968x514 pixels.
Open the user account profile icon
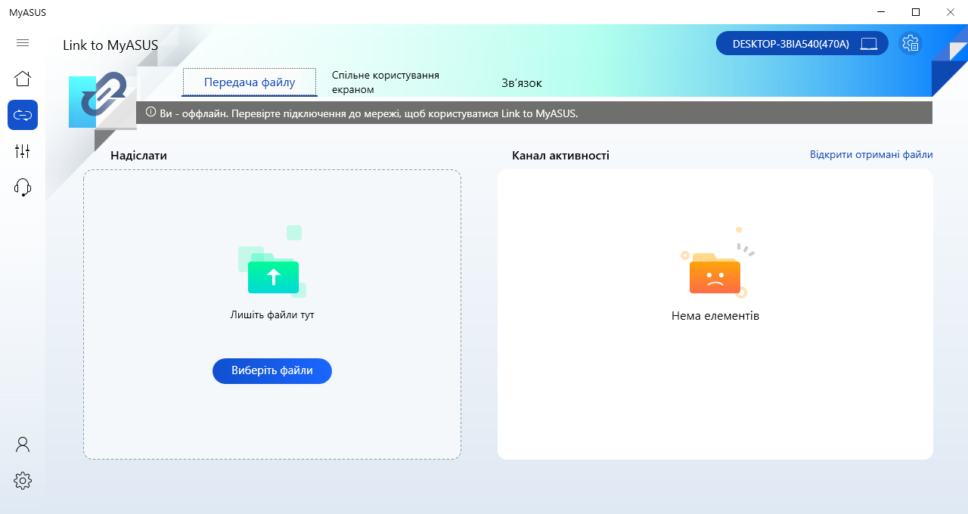pyautogui.click(x=23, y=444)
